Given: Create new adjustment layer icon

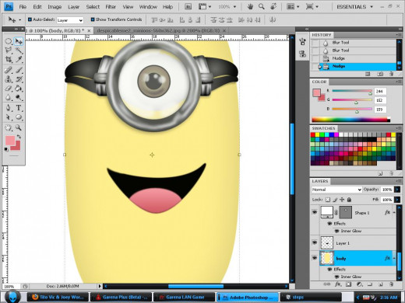Looking at the screenshot, I should [359, 284].
